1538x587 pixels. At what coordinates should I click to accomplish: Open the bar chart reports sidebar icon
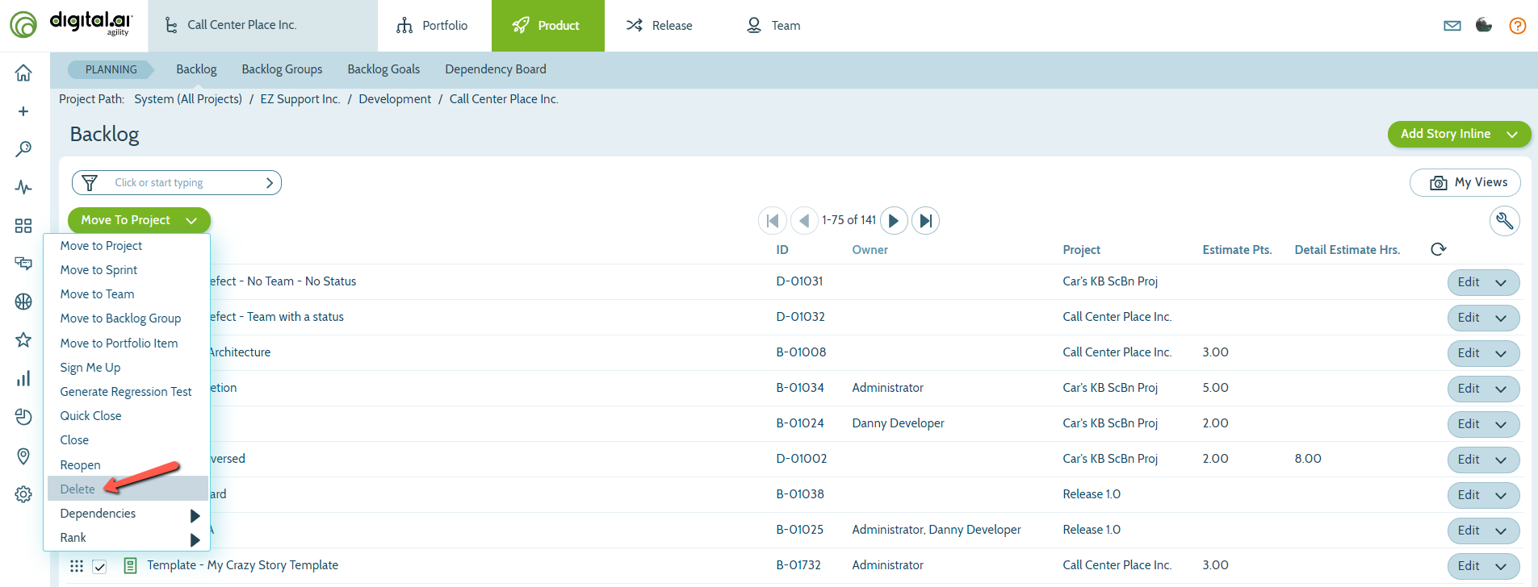pos(23,378)
